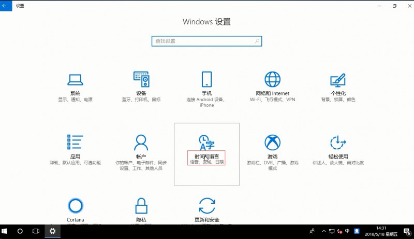Click the 手机 label text

pyautogui.click(x=206, y=93)
